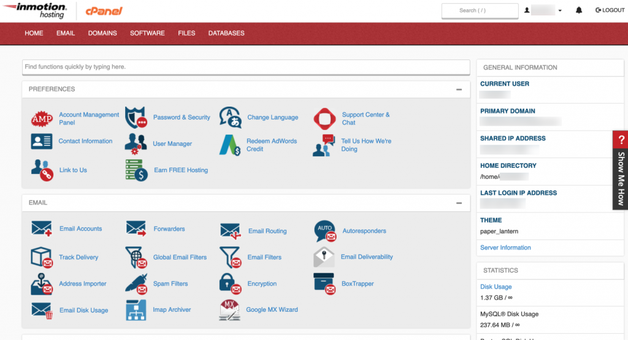
Task: Click the Find functions quickly search field
Action: (x=245, y=67)
